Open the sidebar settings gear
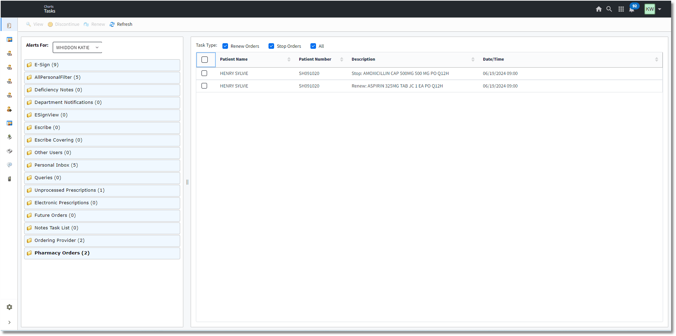 point(9,307)
